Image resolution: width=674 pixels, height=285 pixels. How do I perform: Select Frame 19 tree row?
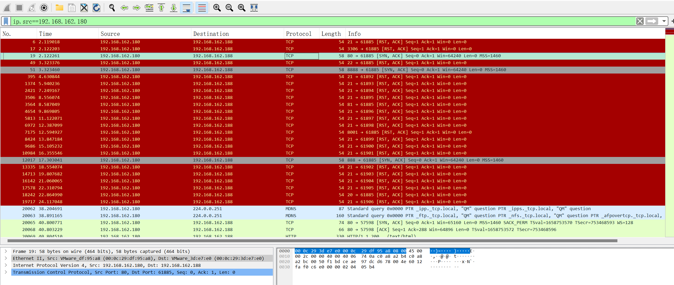(142, 251)
